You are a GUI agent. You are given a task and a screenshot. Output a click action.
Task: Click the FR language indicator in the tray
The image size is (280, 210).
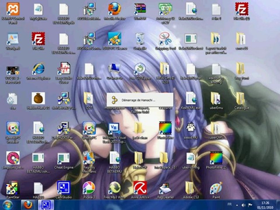(230, 204)
